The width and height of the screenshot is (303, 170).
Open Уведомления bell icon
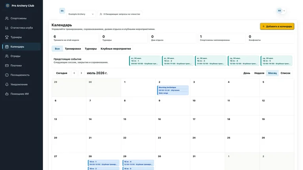7,85
